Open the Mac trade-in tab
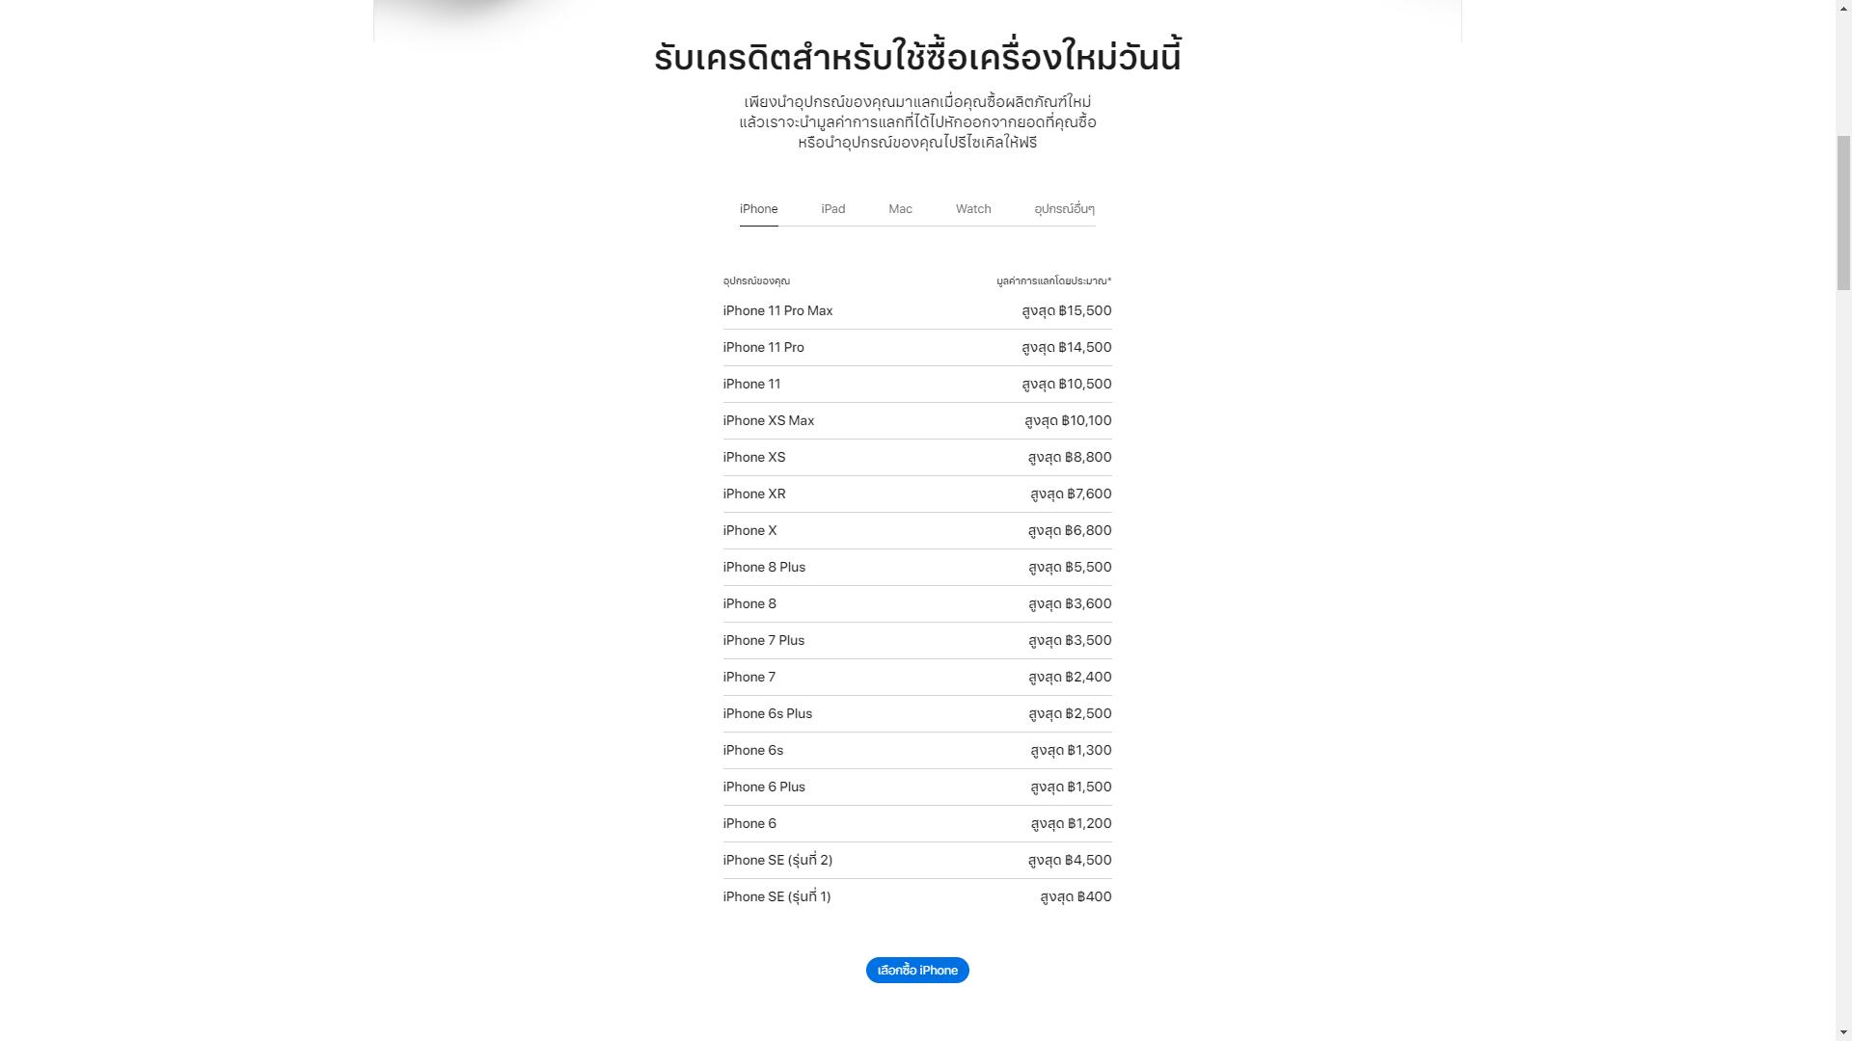 [900, 209]
